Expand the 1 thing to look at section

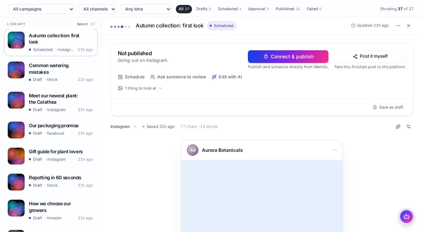[x=140, y=88]
